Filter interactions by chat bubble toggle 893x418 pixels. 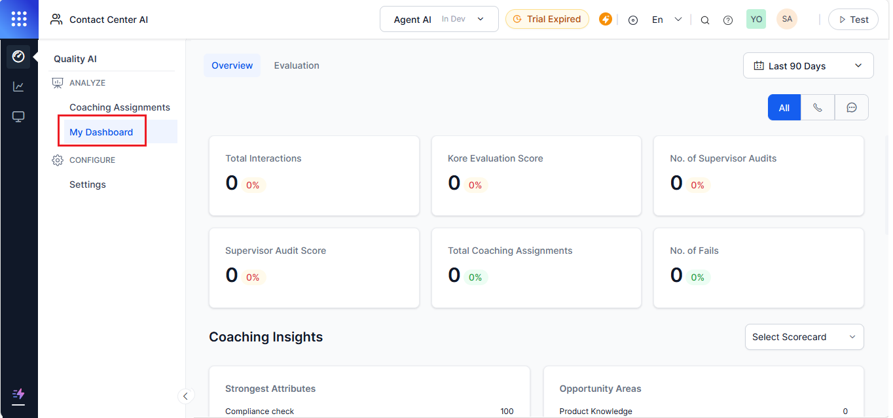tap(852, 108)
